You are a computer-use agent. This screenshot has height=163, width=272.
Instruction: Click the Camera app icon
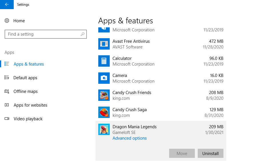point(104,78)
